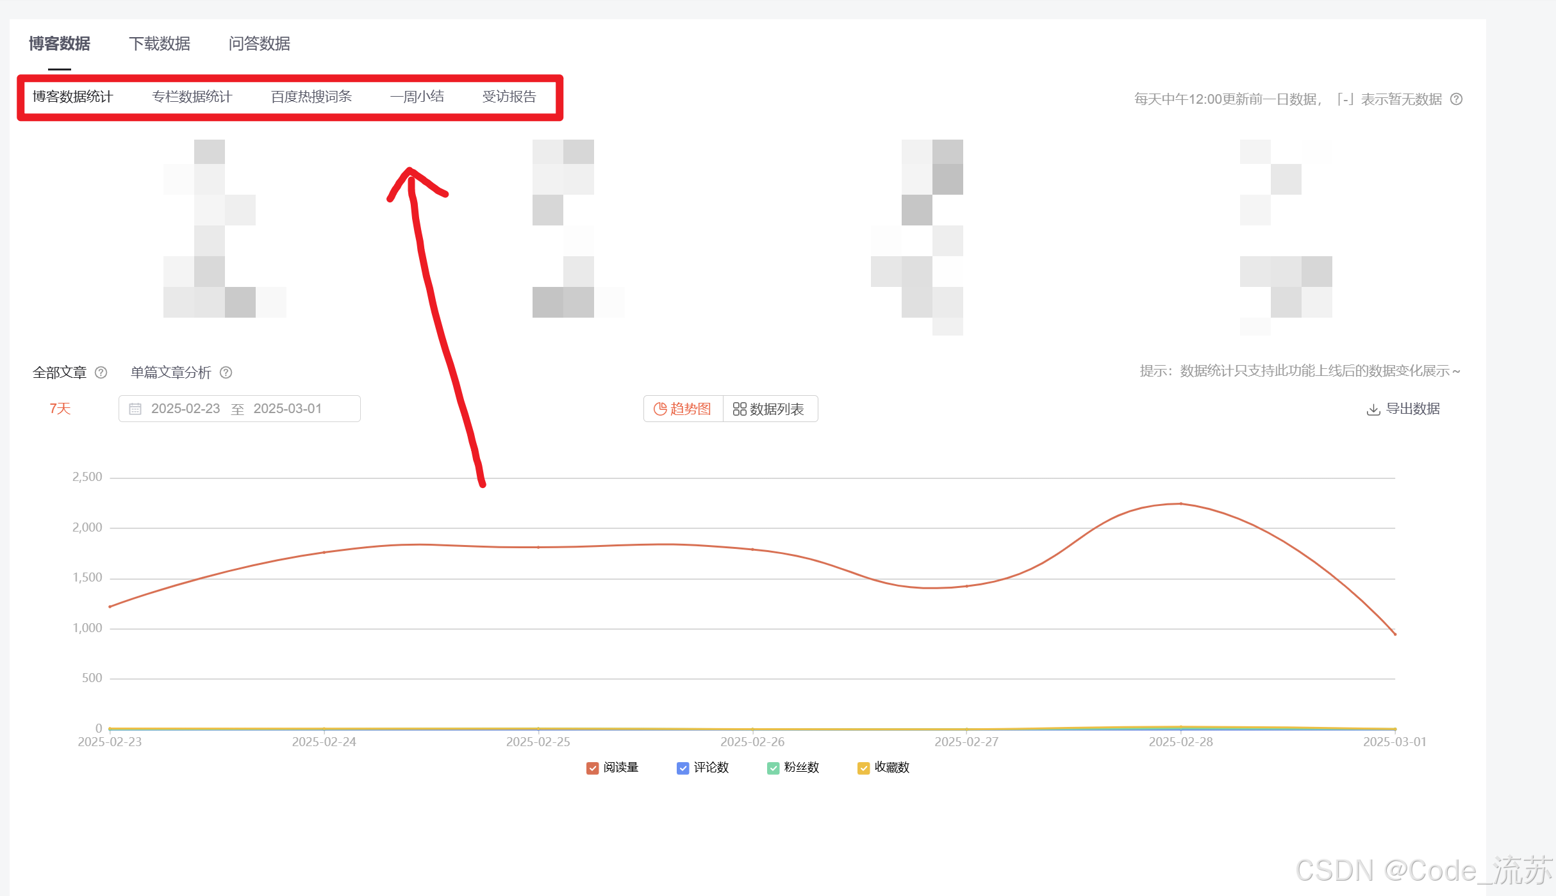Open the 问答数据 tab
Image resolution: width=1556 pixels, height=896 pixels.
coord(260,44)
